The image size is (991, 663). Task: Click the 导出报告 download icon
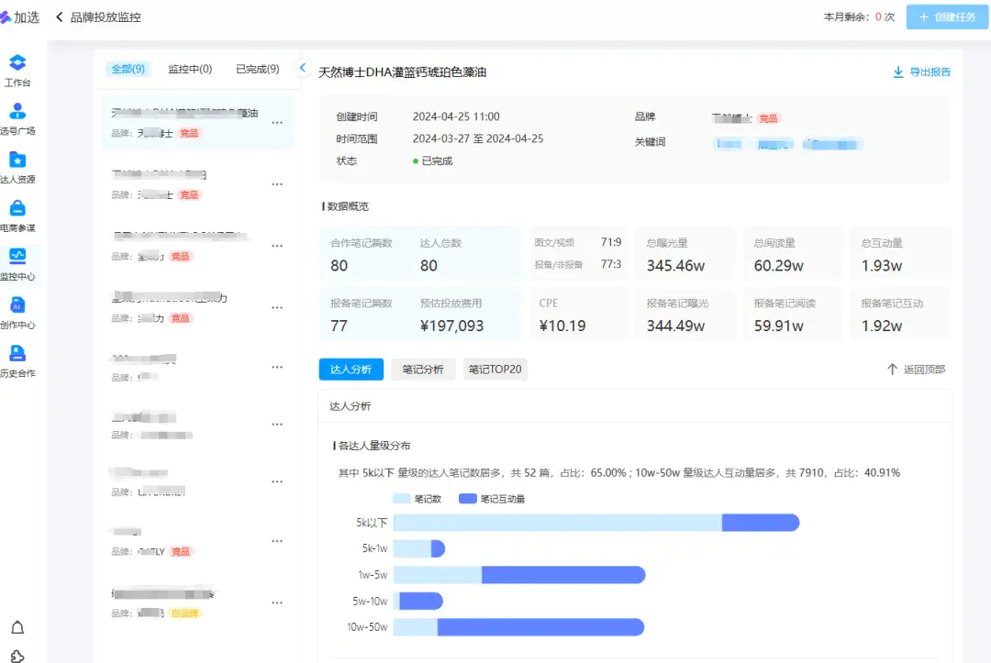(x=897, y=72)
